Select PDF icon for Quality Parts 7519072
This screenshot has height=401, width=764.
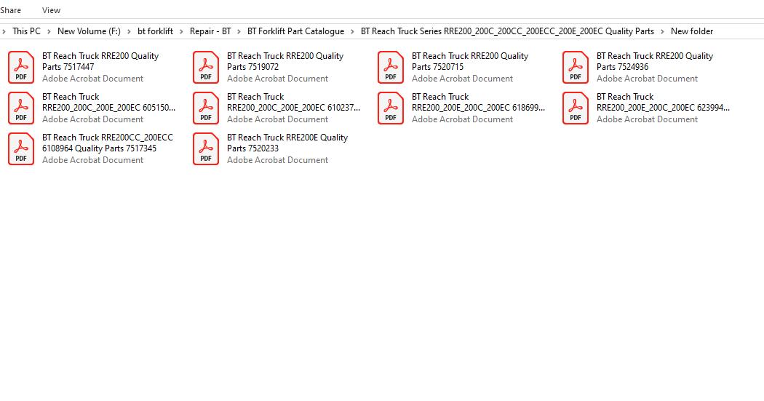tap(206, 67)
